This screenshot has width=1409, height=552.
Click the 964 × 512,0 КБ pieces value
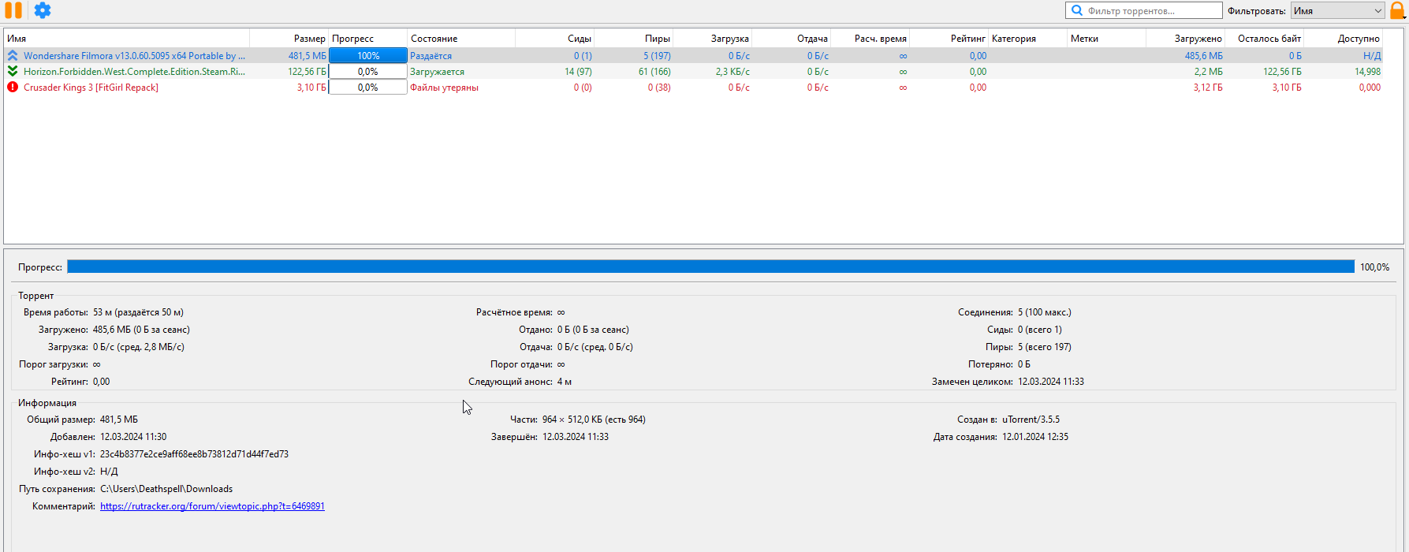pyautogui.click(x=594, y=420)
